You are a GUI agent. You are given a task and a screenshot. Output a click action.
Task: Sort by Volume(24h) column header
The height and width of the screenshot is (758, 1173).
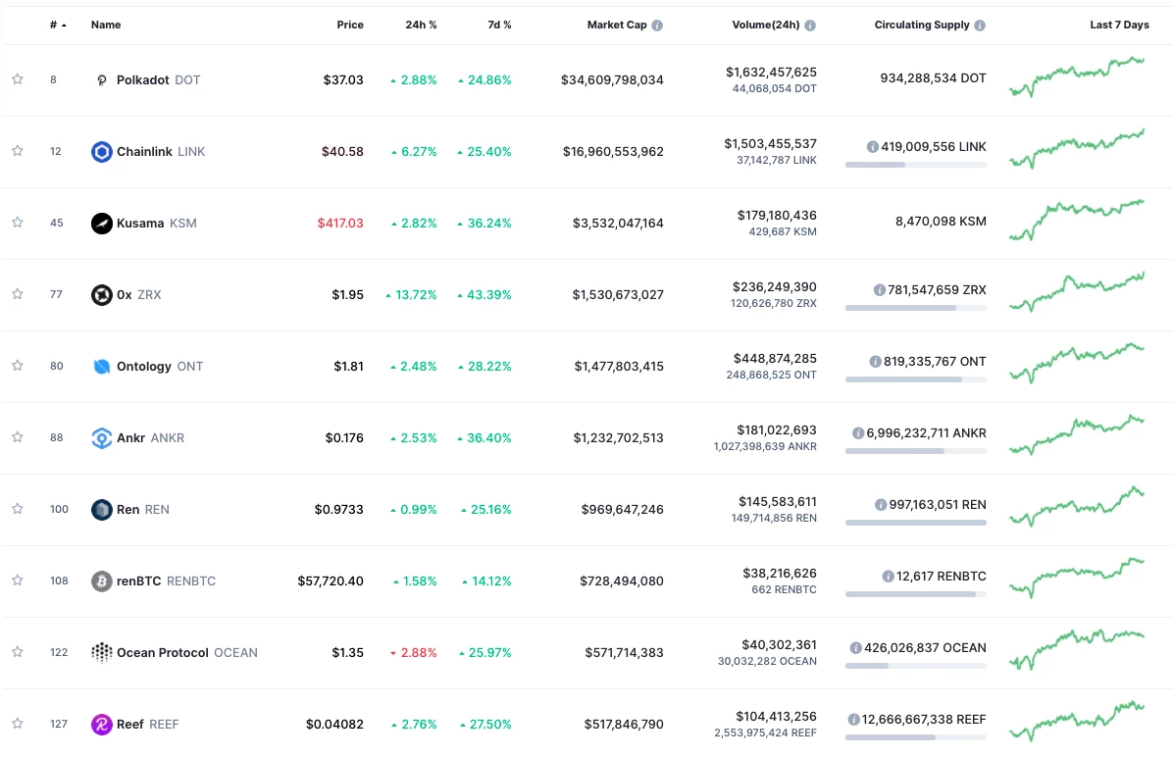(765, 25)
